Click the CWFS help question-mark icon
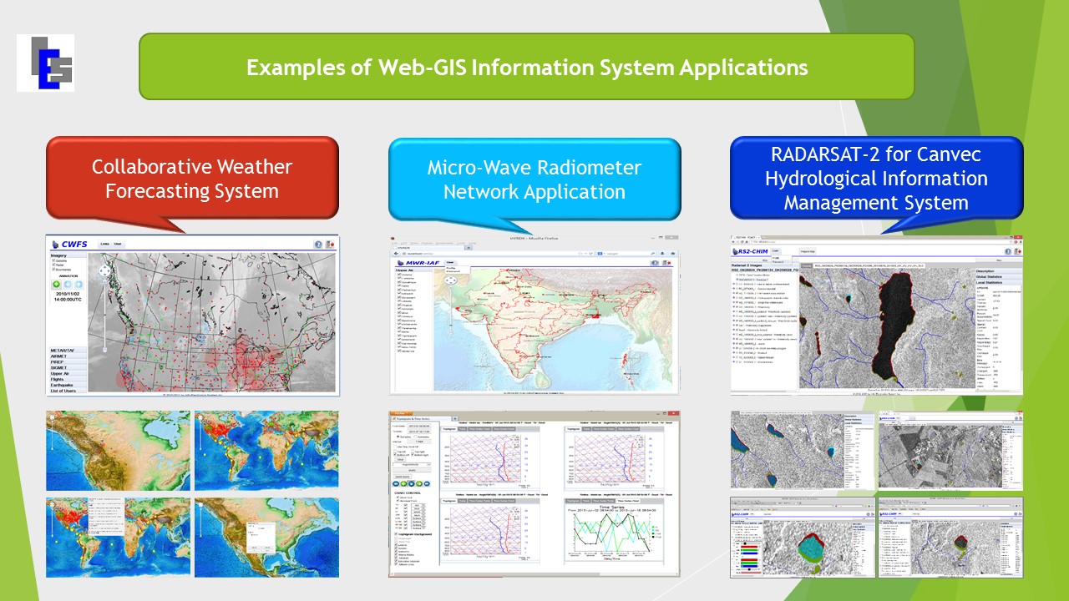The height and width of the screenshot is (601, 1069). pos(318,245)
